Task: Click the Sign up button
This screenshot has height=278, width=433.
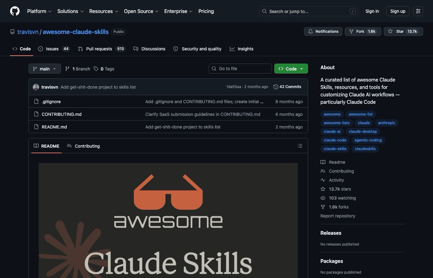Action: click(x=398, y=11)
